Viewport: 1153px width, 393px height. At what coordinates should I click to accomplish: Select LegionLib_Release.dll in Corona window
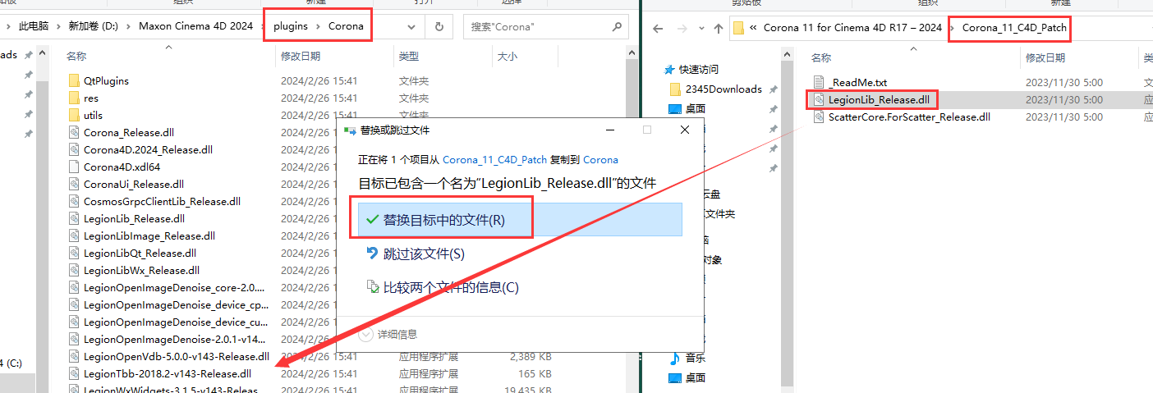pos(134,218)
